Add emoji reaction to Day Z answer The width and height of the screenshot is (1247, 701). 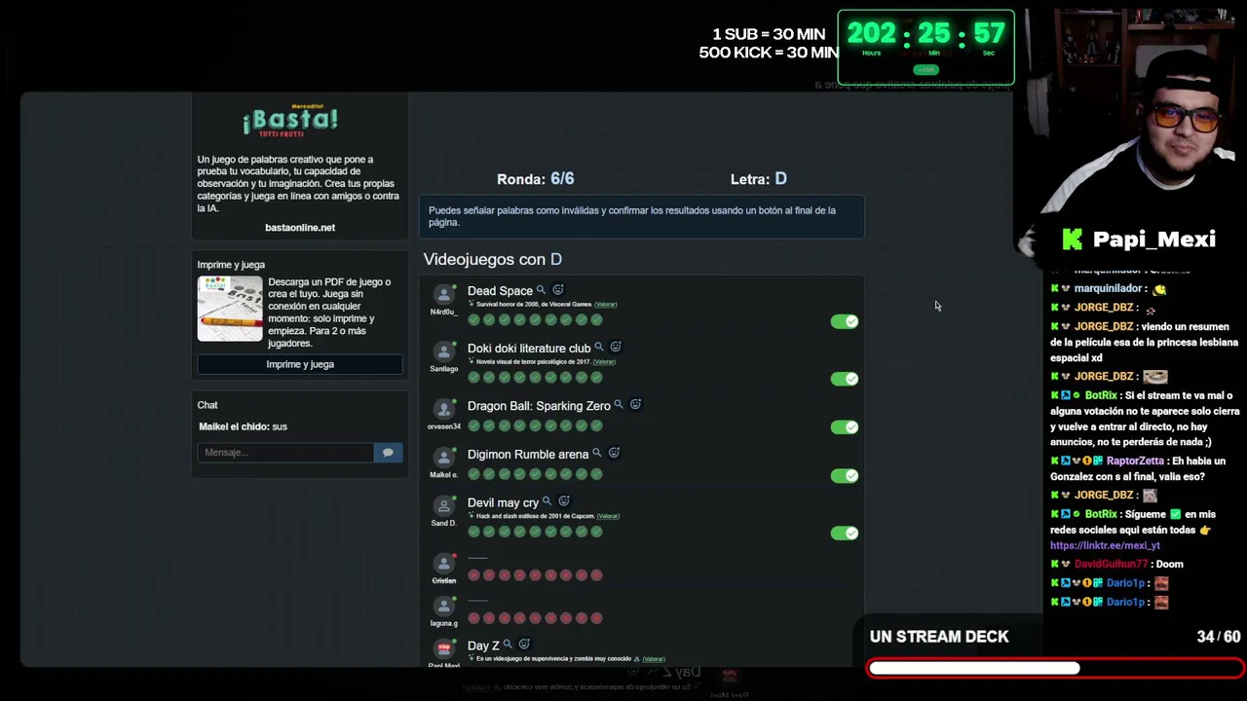pyautogui.click(x=524, y=645)
